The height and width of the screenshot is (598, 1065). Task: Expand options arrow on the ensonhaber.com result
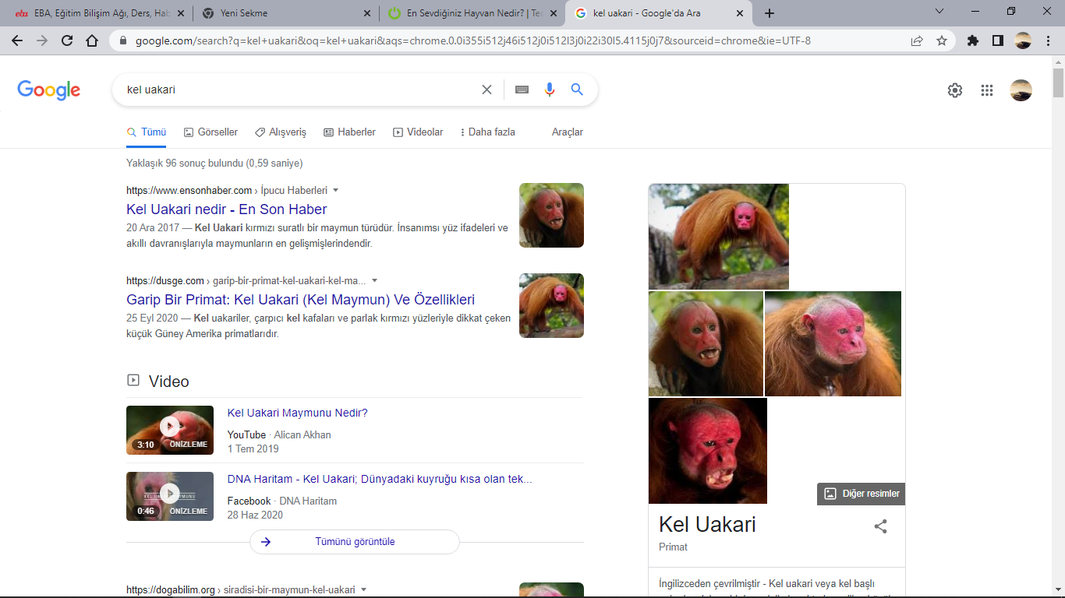pos(335,189)
